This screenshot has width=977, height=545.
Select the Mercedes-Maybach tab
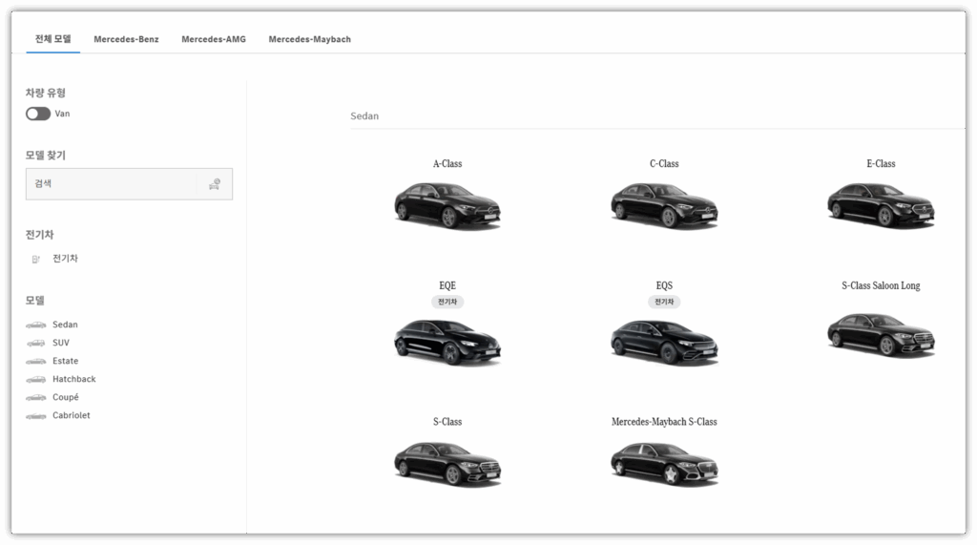pyautogui.click(x=309, y=39)
